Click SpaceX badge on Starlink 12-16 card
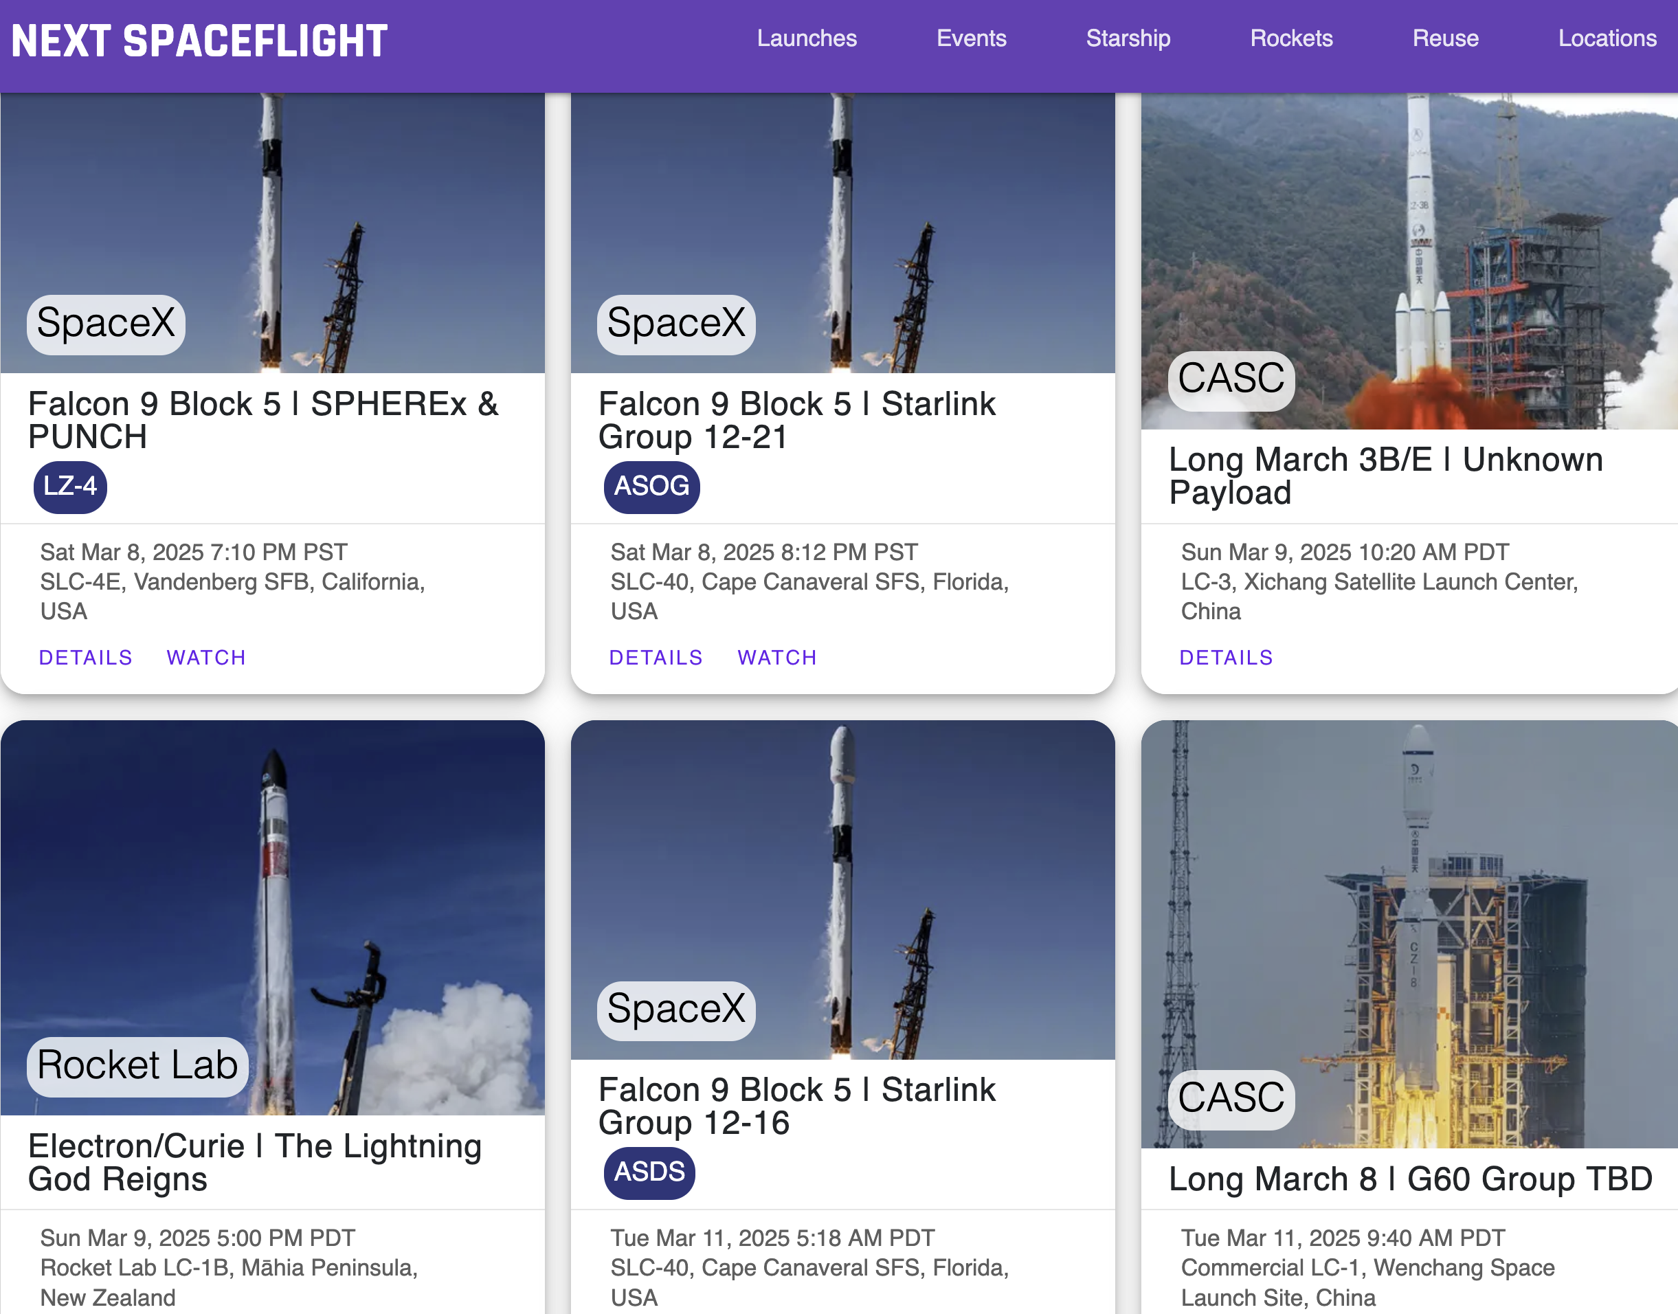1678x1314 pixels. point(676,1010)
